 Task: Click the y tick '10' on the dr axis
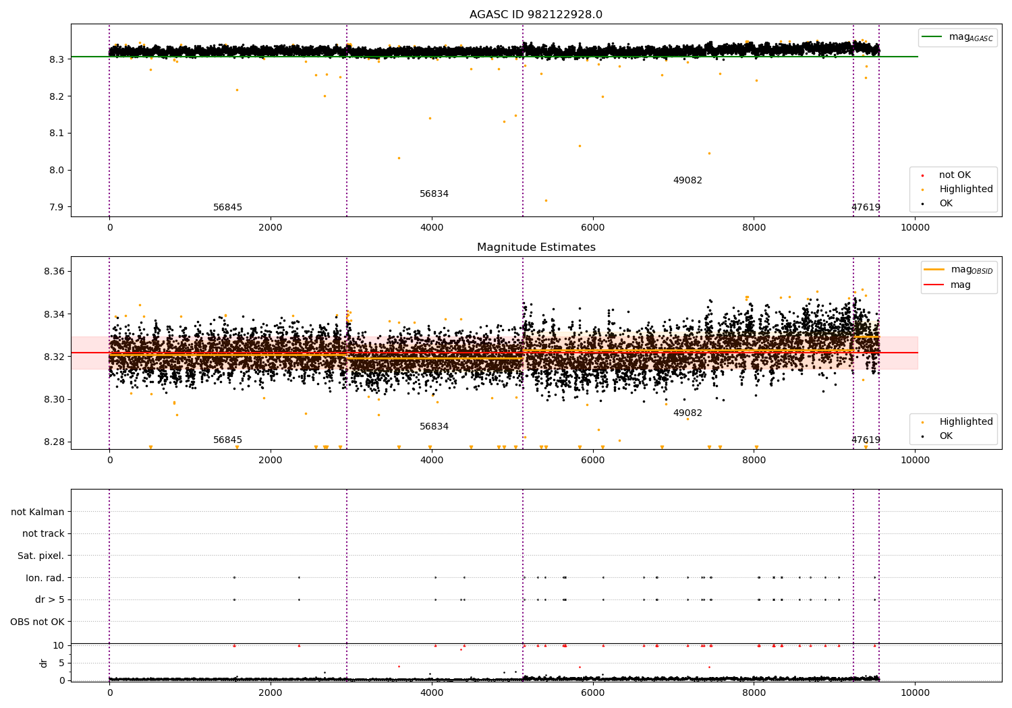coord(59,646)
